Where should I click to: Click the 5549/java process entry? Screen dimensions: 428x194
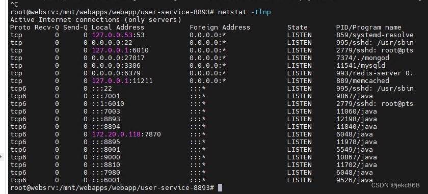pos(355,150)
